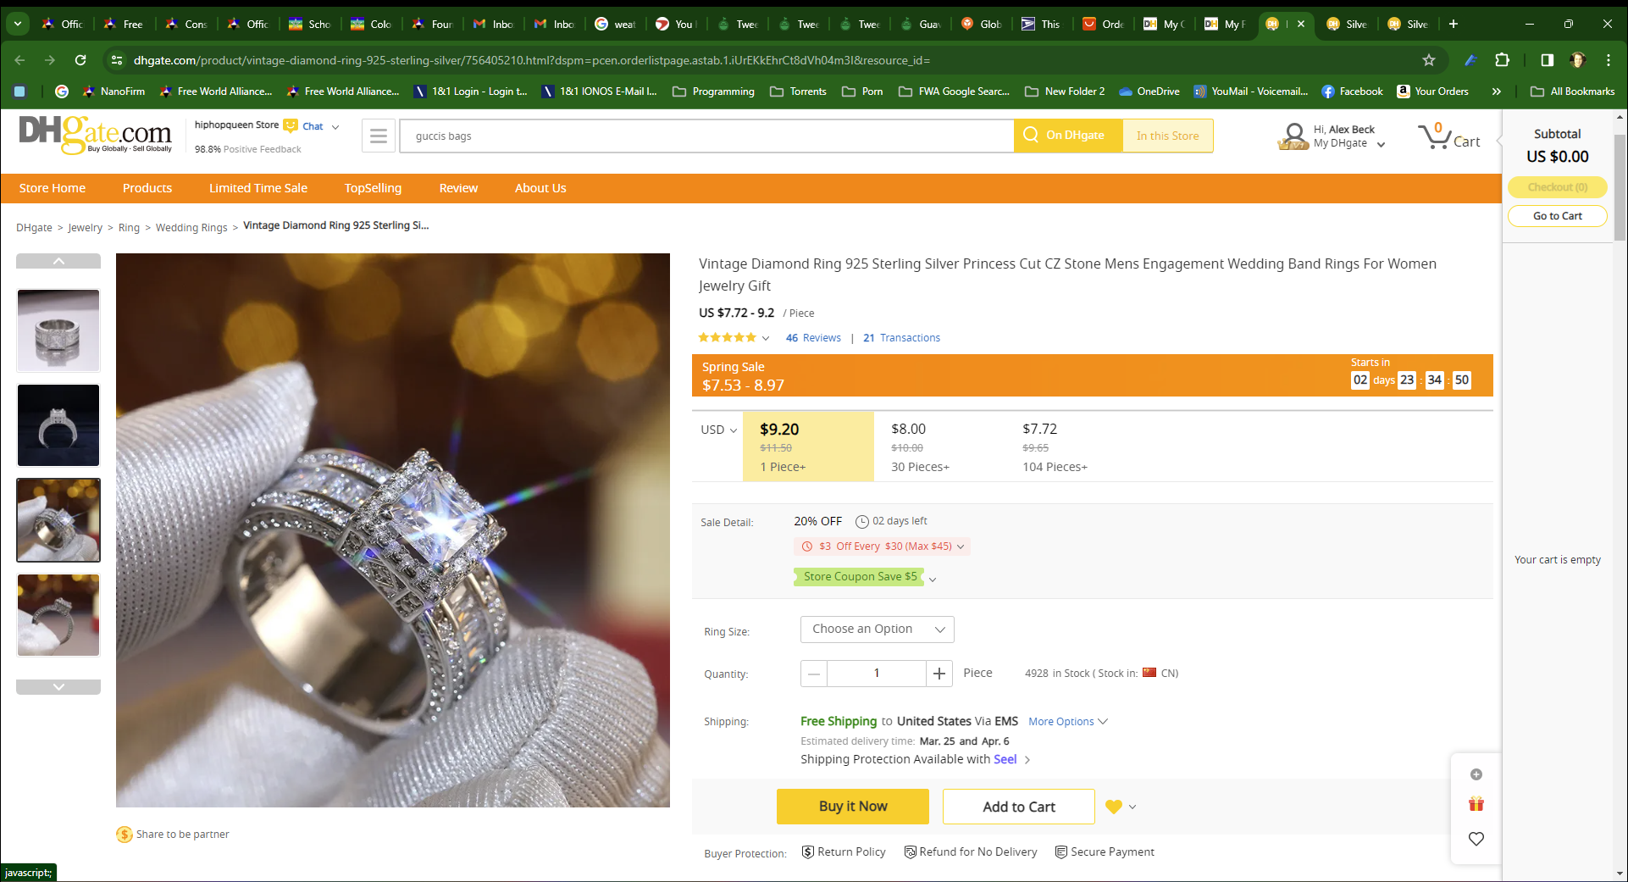The image size is (1628, 882).
Task: Reload the page with the refresh icon
Action: (x=80, y=60)
